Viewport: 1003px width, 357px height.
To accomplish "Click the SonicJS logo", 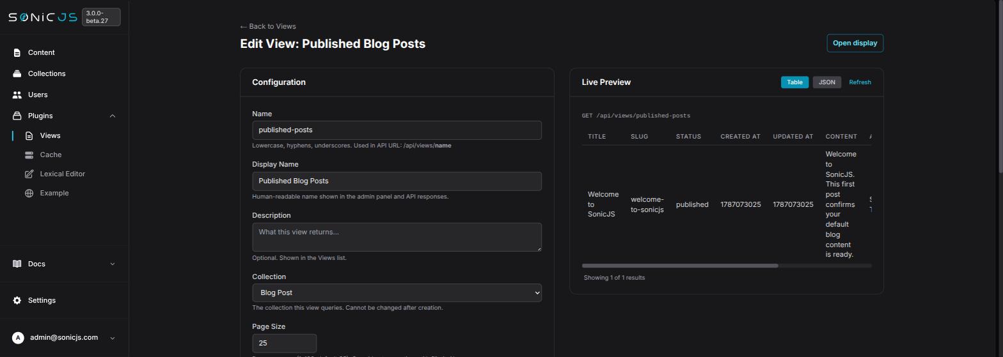I will tap(43, 17).
